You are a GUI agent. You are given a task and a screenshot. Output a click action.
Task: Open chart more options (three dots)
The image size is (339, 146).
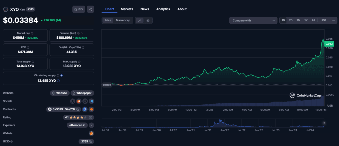pyautogui.click(x=334, y=20)
